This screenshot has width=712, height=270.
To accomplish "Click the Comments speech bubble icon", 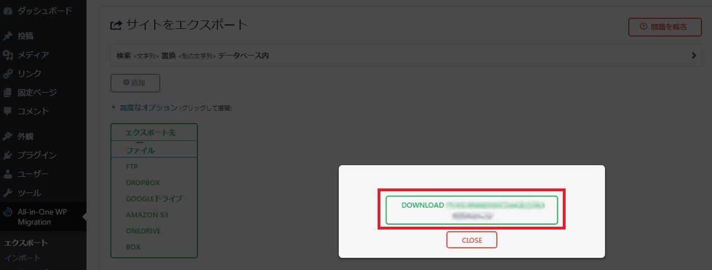I will [x=8, y=111].
